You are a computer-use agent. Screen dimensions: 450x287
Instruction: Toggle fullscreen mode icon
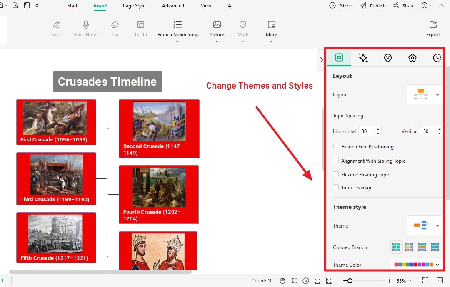click(425, 280)
